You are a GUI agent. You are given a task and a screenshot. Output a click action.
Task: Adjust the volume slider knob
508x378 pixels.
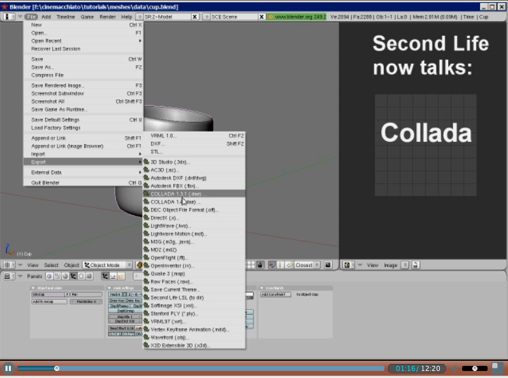475,368
